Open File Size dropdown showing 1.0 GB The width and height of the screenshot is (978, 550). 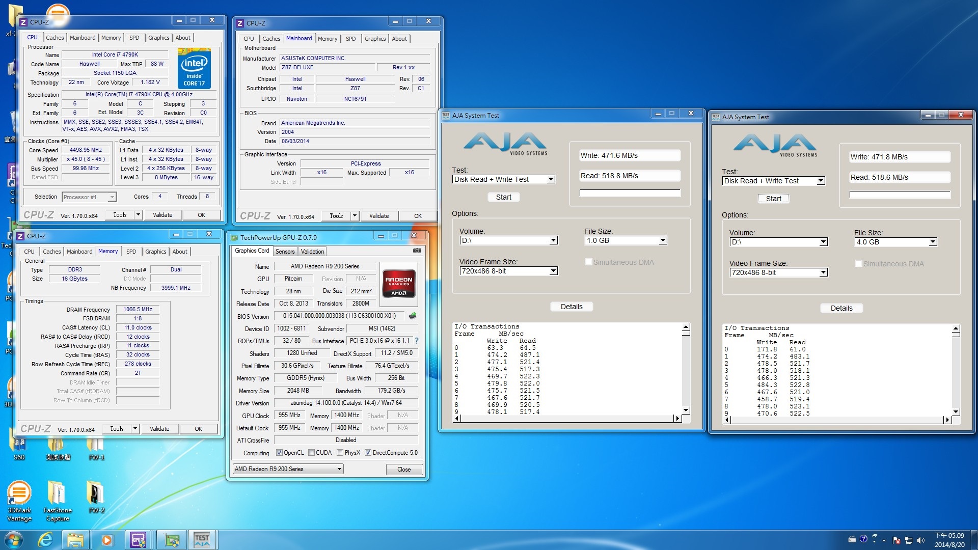coord(663,240)
